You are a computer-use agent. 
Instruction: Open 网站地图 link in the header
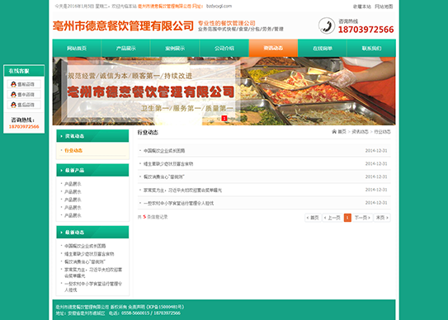(x=384, y=7)
